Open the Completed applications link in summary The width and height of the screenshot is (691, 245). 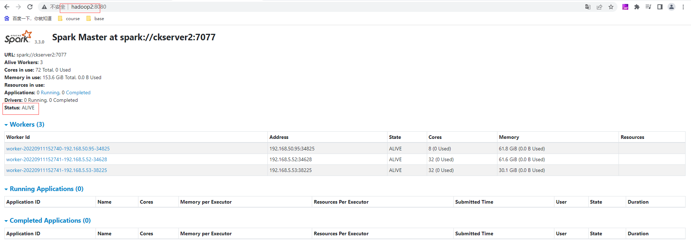(x=78, y=92)
